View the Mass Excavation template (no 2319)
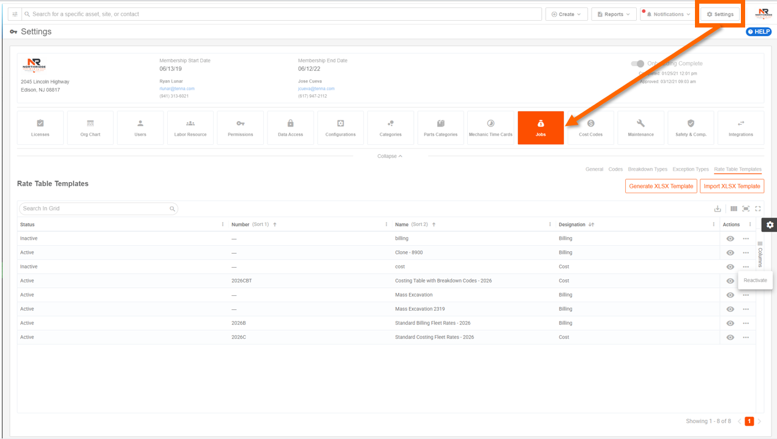Image resolution: width=777 pixels, height=439 pixels. point(730,295)
